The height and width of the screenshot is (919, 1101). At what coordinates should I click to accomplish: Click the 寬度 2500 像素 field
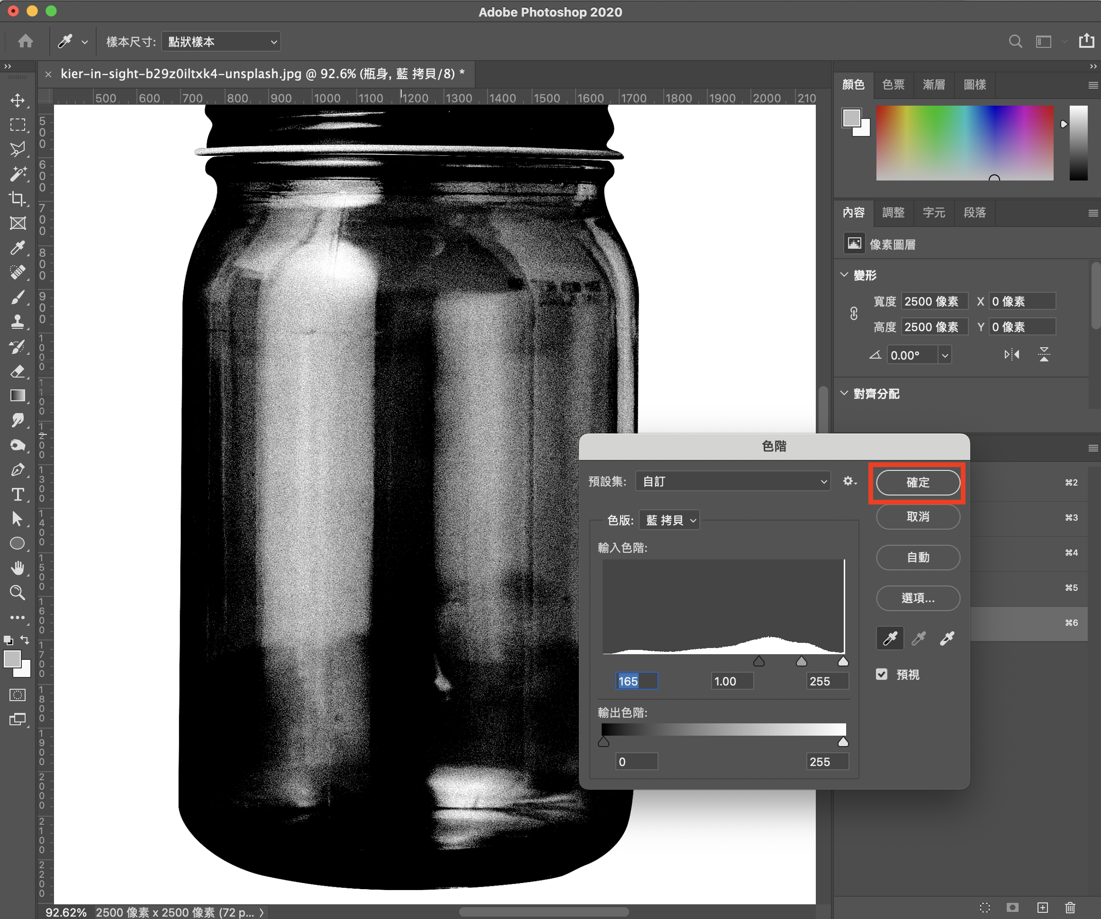point(934,301)
